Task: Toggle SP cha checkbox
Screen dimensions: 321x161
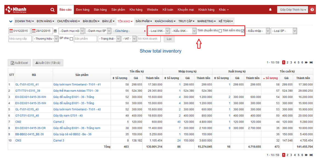Action: click(x=71, y=39)
